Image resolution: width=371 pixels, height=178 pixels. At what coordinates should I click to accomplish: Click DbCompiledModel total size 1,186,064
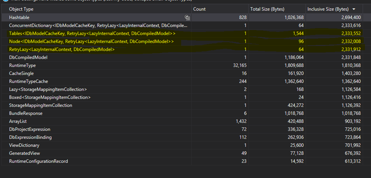[294, 57]
